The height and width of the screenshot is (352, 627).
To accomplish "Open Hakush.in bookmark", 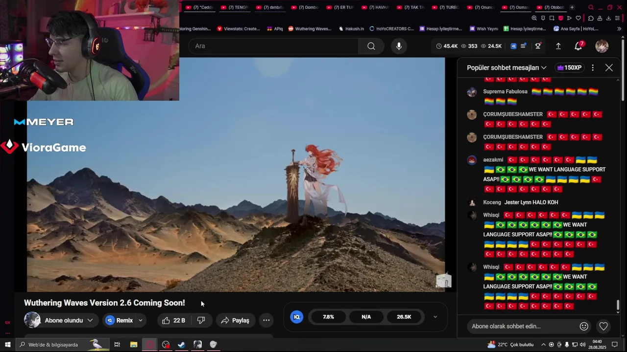I will (351, 29).
